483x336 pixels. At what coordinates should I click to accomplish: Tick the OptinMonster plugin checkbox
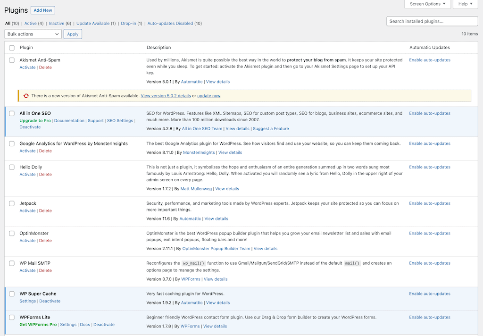coord(12,233)
